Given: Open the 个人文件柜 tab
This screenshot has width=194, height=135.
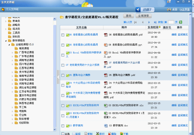Looking at the screenshot, I should coord(12,9).
